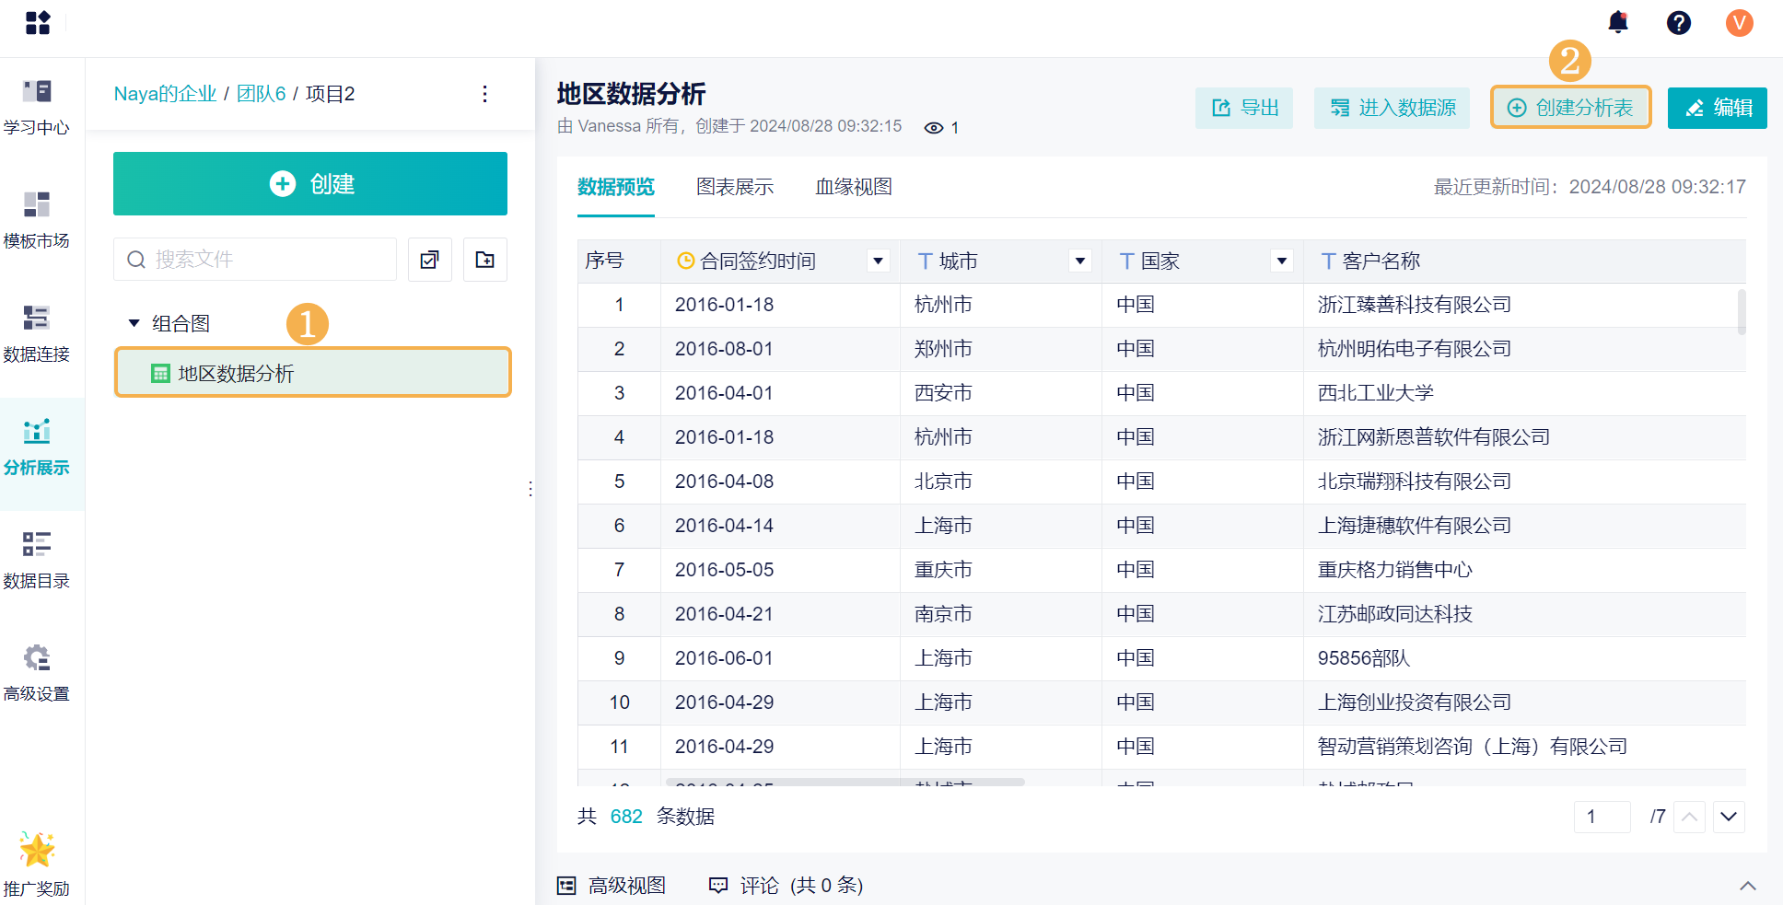Switch to the 图表展示 tab

coord(735,187)
